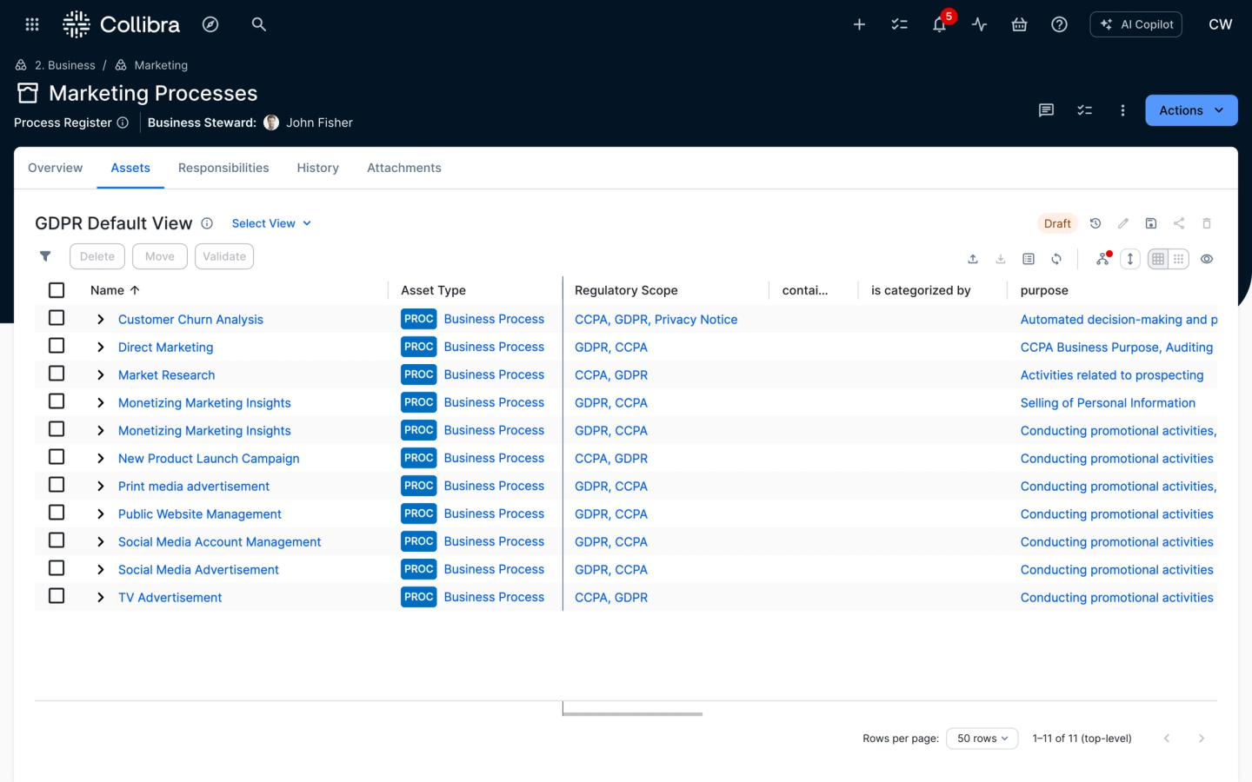The height and width of the screenshot is (782, 1252).
Task: Click the horizontal table scrollbar
Action: [632, 714]
